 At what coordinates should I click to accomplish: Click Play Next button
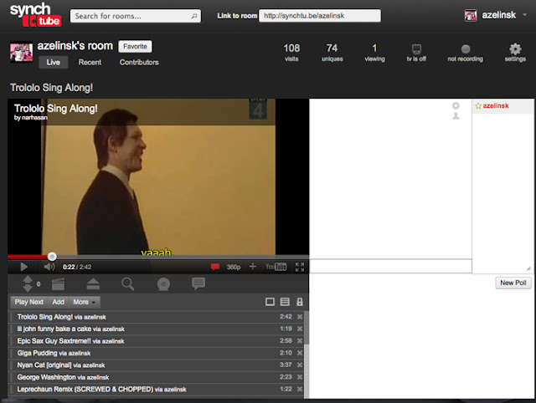coord(29,302)
